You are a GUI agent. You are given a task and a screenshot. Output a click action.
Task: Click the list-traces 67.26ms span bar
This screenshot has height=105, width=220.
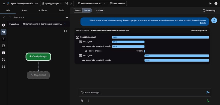click(x=145, y=51)
